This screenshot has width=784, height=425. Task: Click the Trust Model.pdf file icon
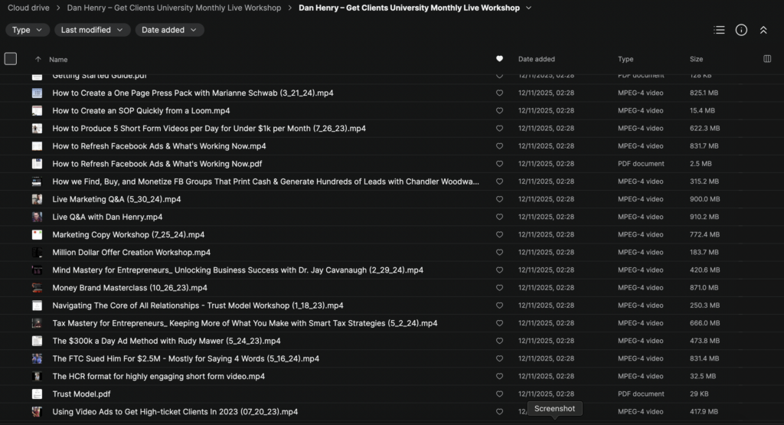click(x=37, y=394)
